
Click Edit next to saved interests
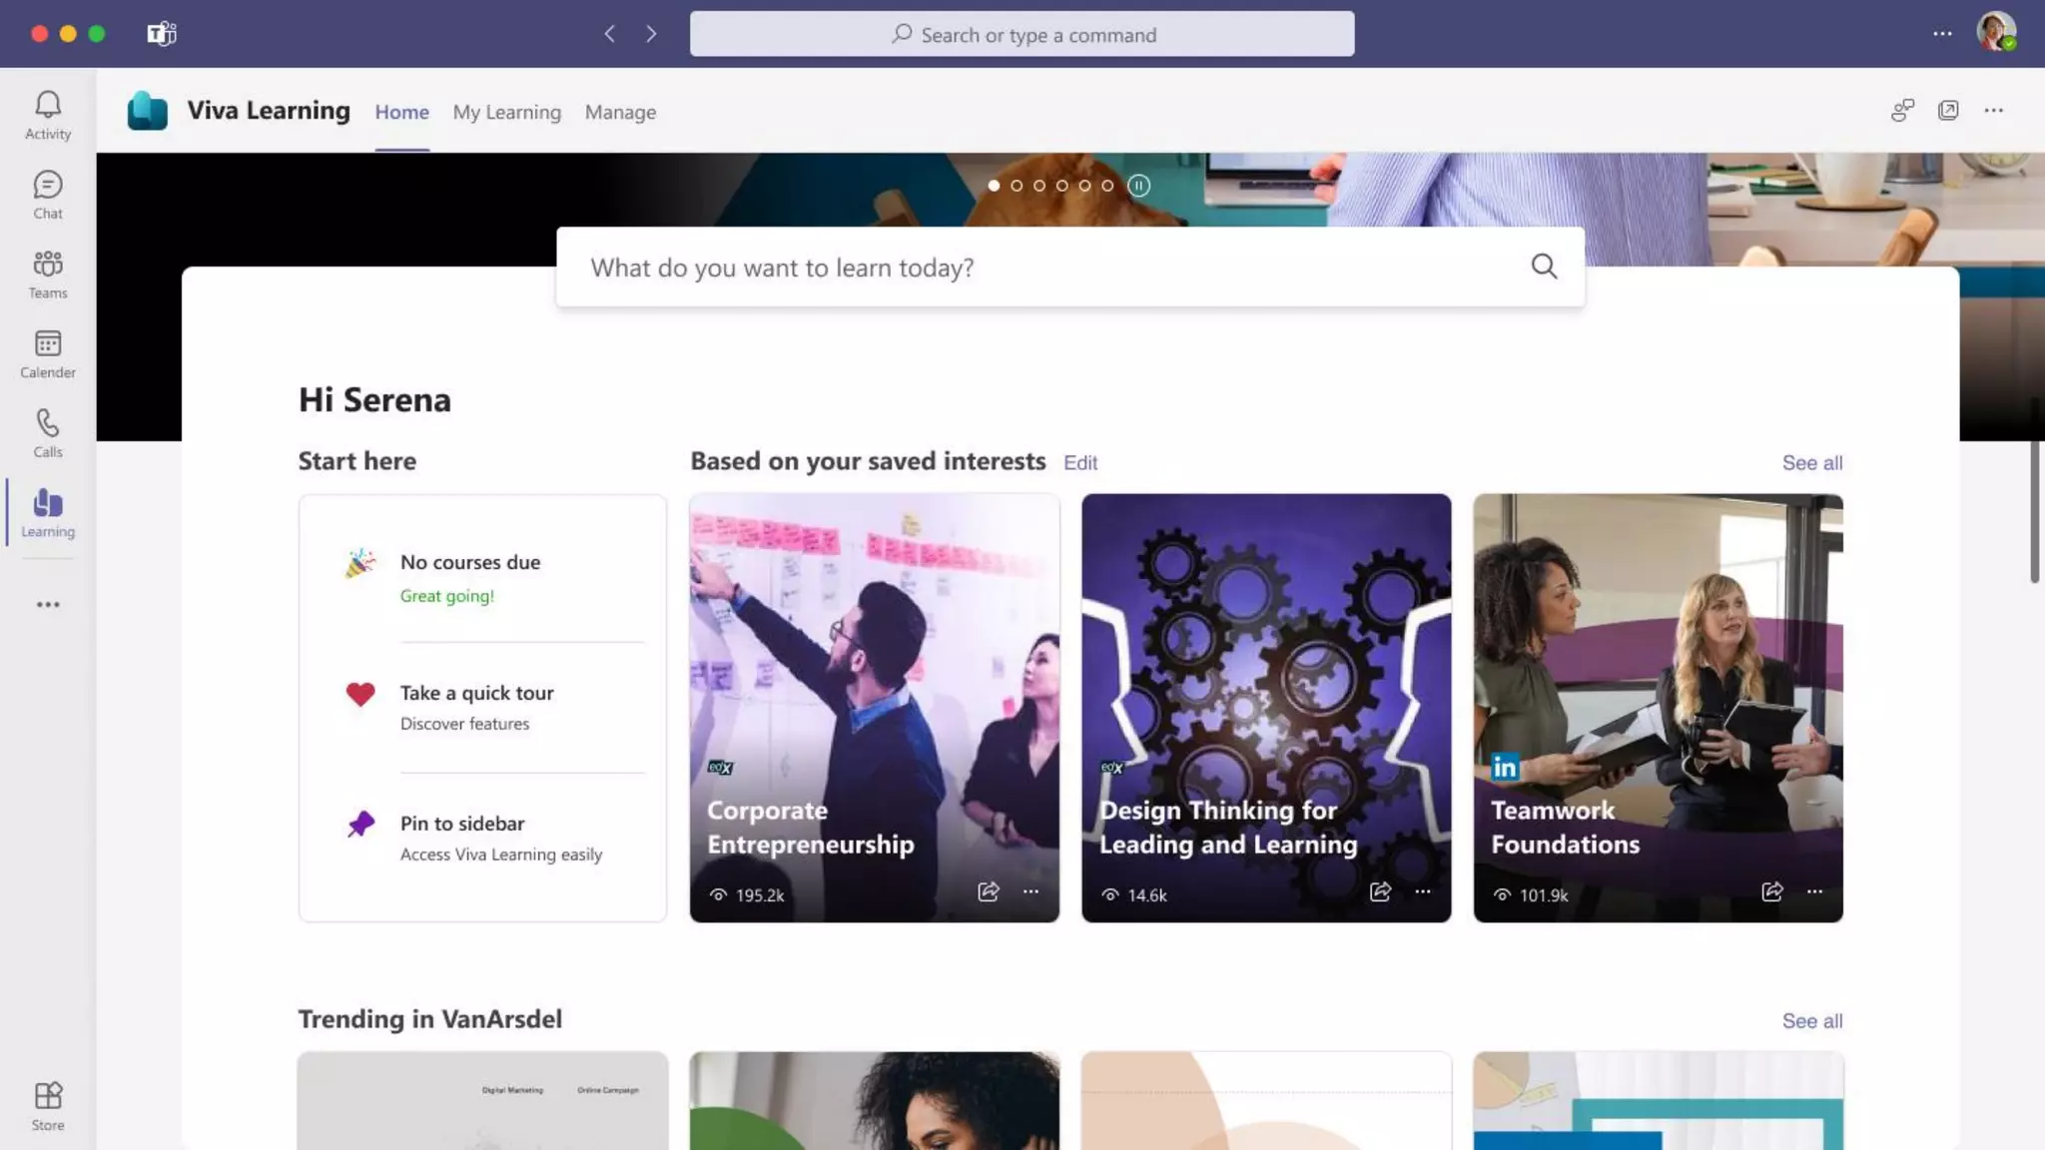click(x=1079, y=463)
